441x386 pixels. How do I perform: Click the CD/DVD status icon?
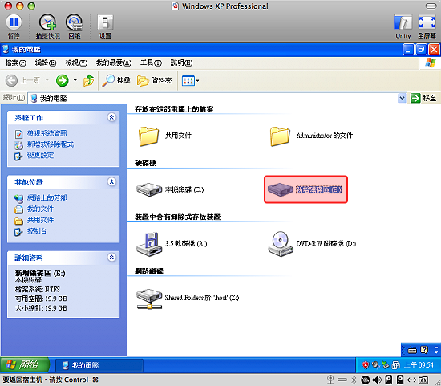(365, 380)
